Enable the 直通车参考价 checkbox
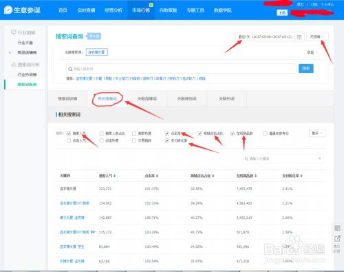Screen dimensions: 344x272 pyautogui.click(x=265, y=134)
